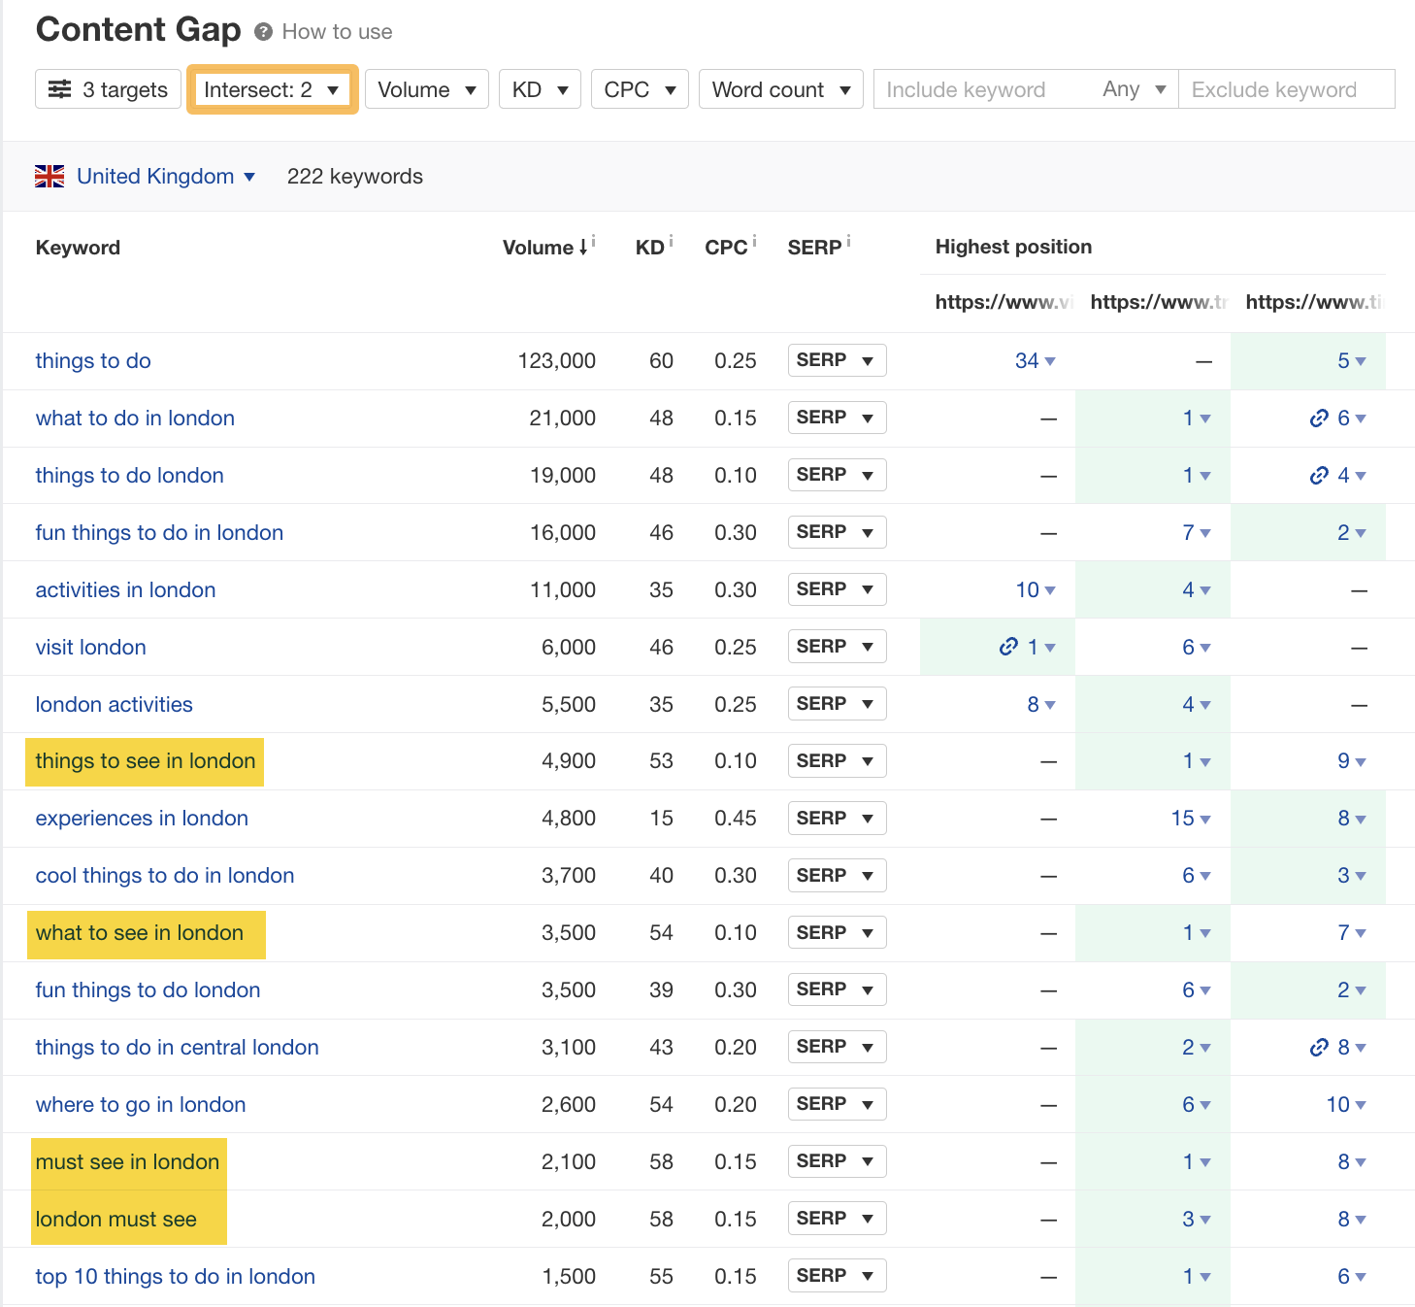The height and width of the screenshot is (1307, 1415).
Task: Click the link icon beside position 6 for 'what to do in london'
Action: 1320,418
